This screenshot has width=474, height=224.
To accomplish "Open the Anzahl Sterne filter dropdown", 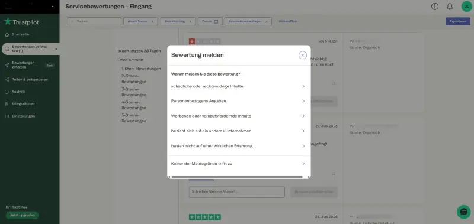I will tap(140, 21).
